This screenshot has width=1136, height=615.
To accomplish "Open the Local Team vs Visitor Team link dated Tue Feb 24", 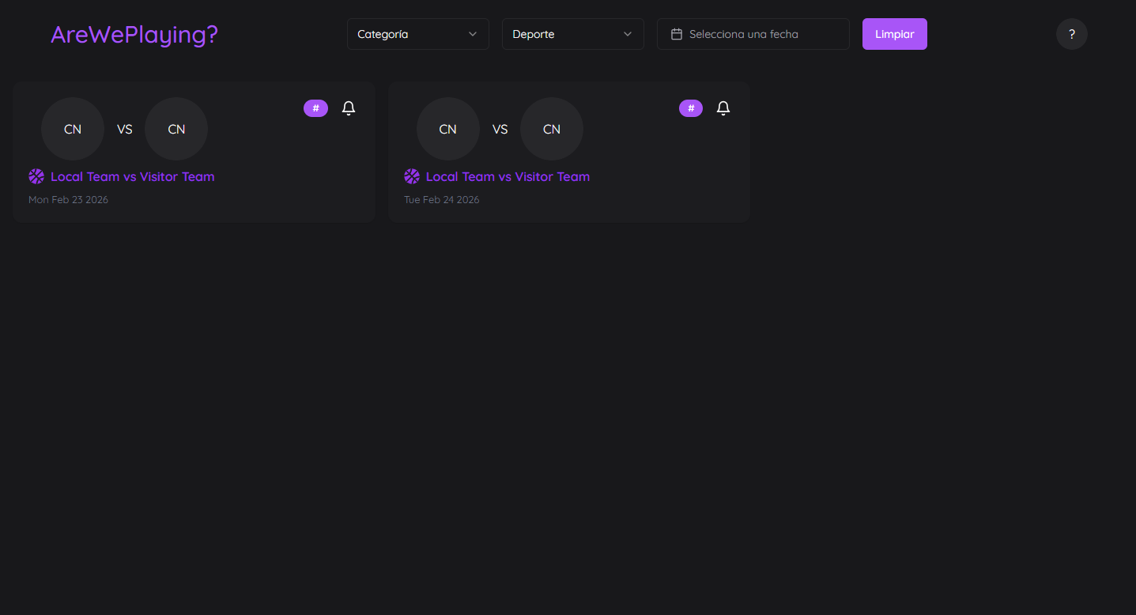I will click(508, 176).
